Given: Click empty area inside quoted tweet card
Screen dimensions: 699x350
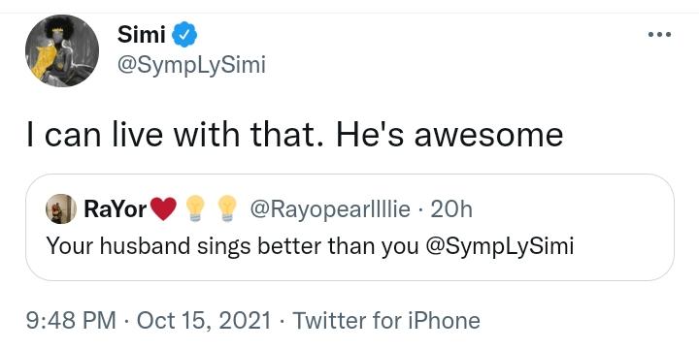Looking at the screenshot, I should coord(619,246).
